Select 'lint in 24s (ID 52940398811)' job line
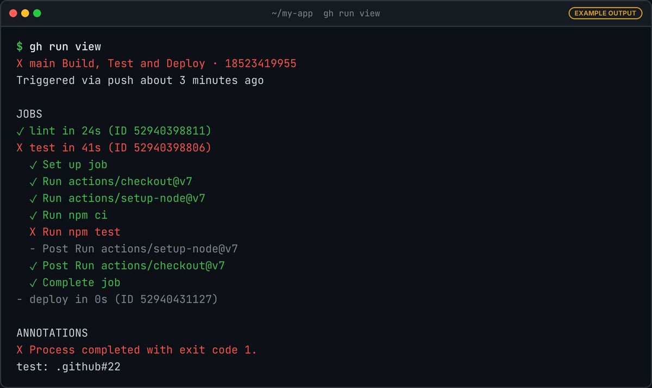Viewport: 652px width, 388px height. (x=114, y=131)
